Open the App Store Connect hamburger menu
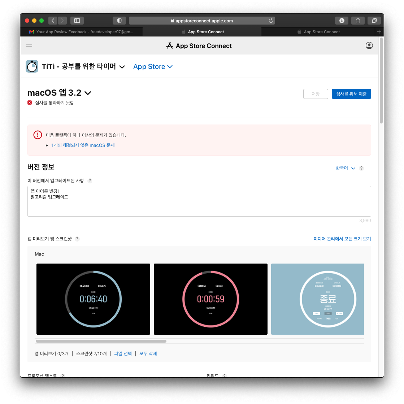404x404 pixels. click(29, 45)
